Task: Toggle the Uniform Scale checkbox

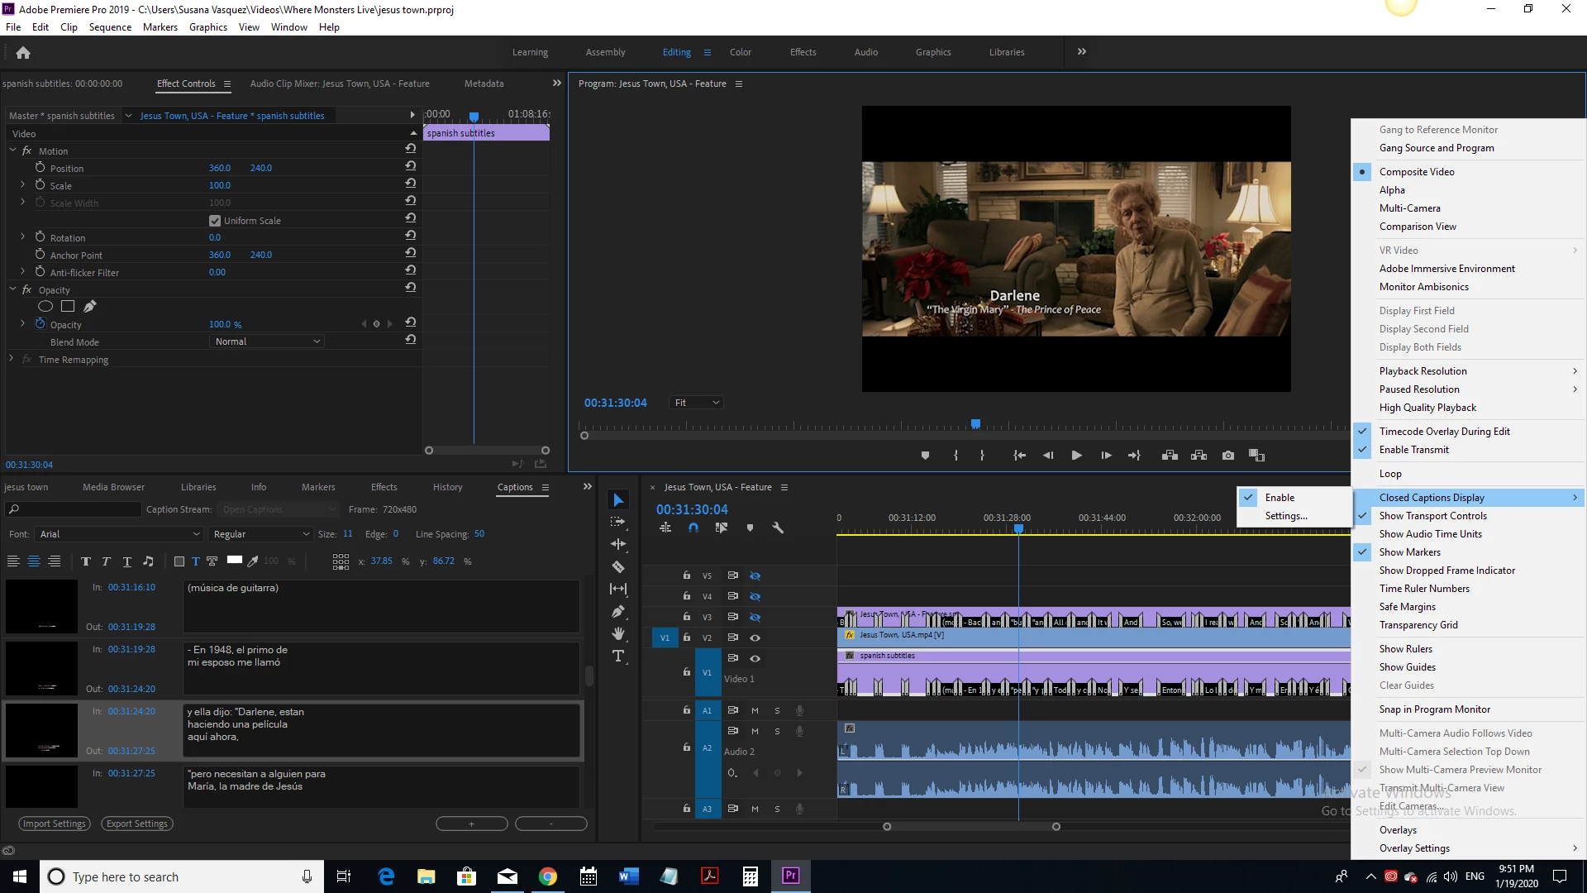Action: 215,221
